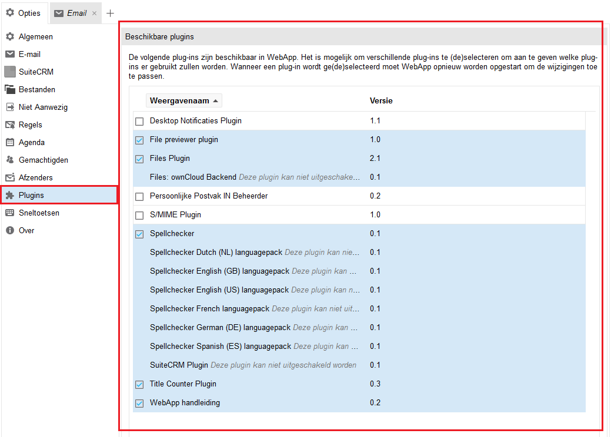Uncheck File previewer plugin
The width and height of the screenshot is (611, 437).
click(x=139, y=140)
